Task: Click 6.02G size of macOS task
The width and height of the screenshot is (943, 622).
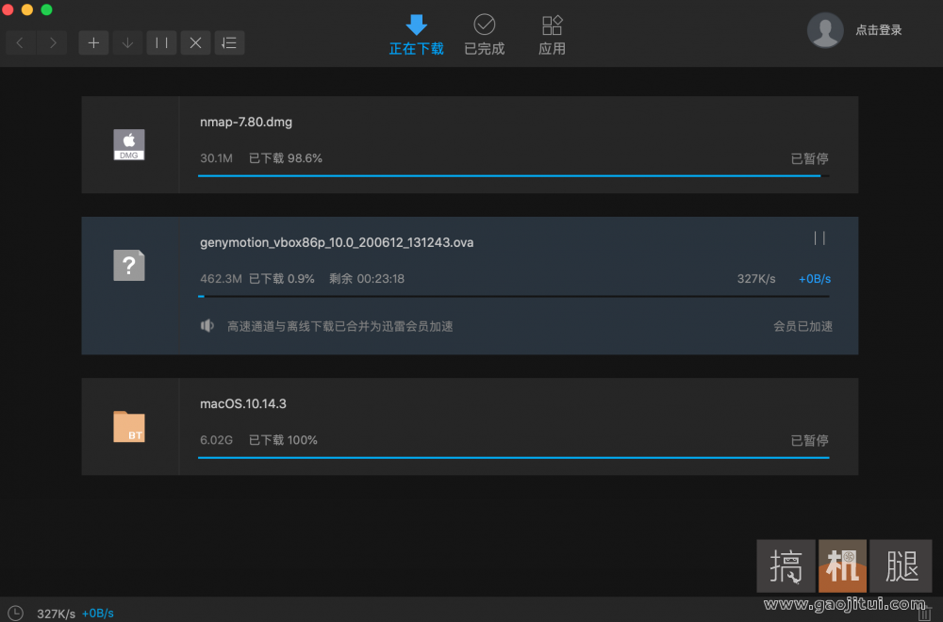Action: coord(217,440)
